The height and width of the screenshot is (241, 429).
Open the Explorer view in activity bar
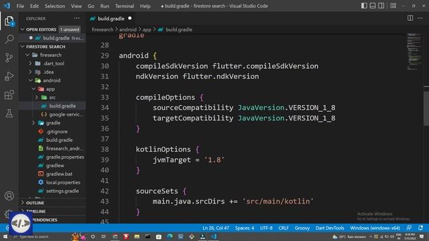pos(9,21)
